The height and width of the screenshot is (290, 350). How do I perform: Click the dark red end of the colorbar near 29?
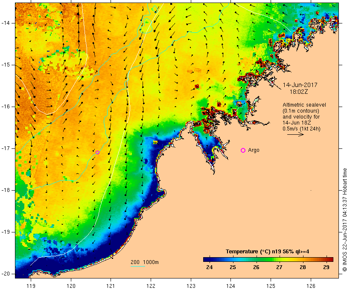(329, 259)
